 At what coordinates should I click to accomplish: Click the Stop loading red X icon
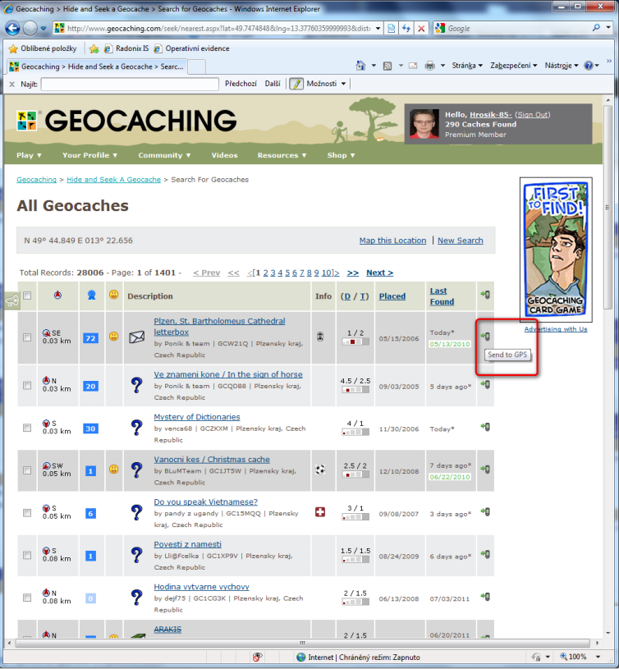pyautogui.click(x=421, y=28)
